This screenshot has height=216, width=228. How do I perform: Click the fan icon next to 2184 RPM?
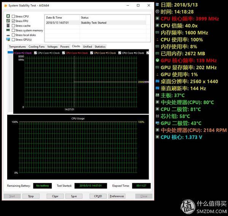[x=157, y=130]
